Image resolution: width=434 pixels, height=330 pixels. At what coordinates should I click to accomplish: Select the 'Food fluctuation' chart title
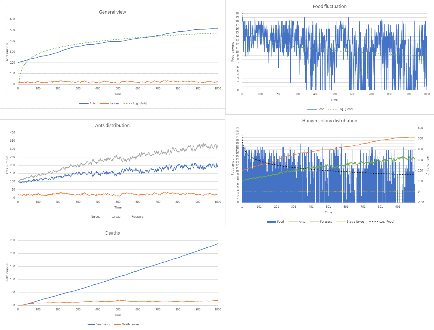pyautogui.click(x=330, y=6)
